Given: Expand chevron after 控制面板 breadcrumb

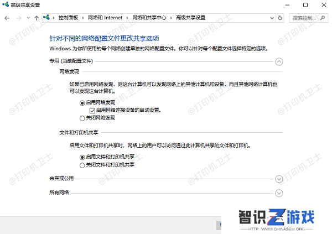Looking at the screenshot, I should click(x=83, y=18).
